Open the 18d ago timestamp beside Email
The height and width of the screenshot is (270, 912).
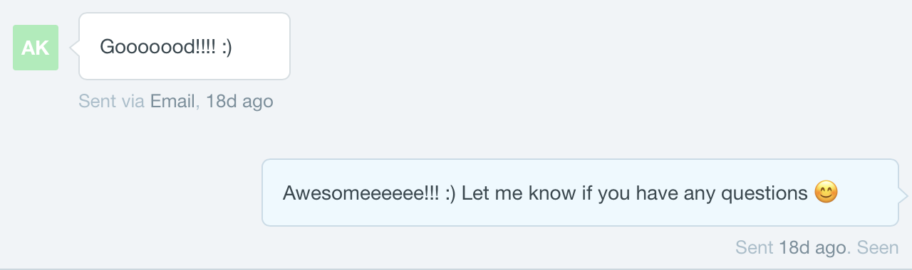[x=239, y=102]
